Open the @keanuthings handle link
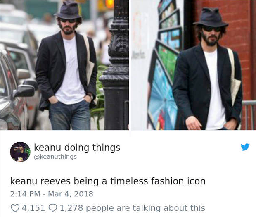 [55, 157]
